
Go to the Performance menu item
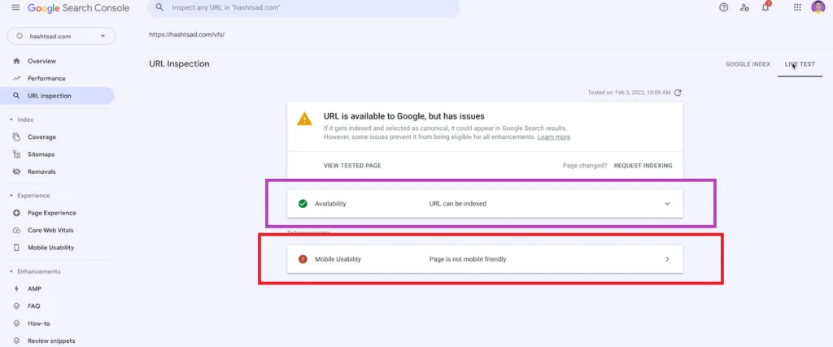click(x=46, y=78)
